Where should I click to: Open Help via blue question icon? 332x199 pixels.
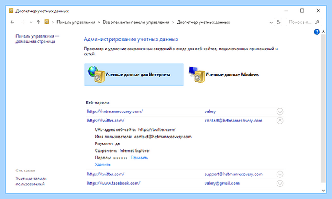[317, 32]
